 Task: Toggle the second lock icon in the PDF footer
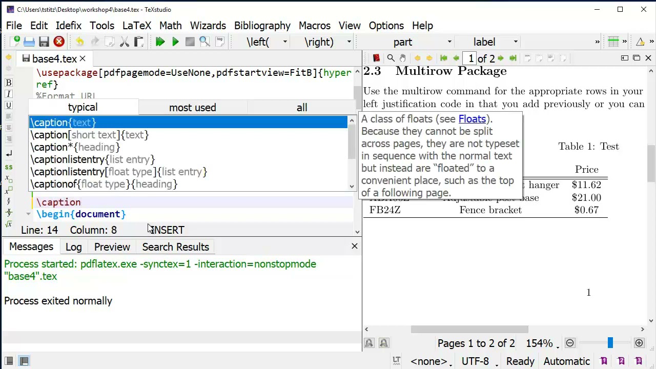pyautogui.click(x=384, y=343)
